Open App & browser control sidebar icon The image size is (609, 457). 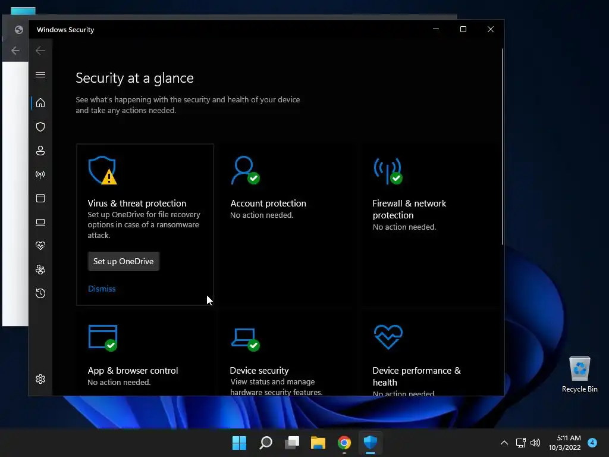(40, 198)
